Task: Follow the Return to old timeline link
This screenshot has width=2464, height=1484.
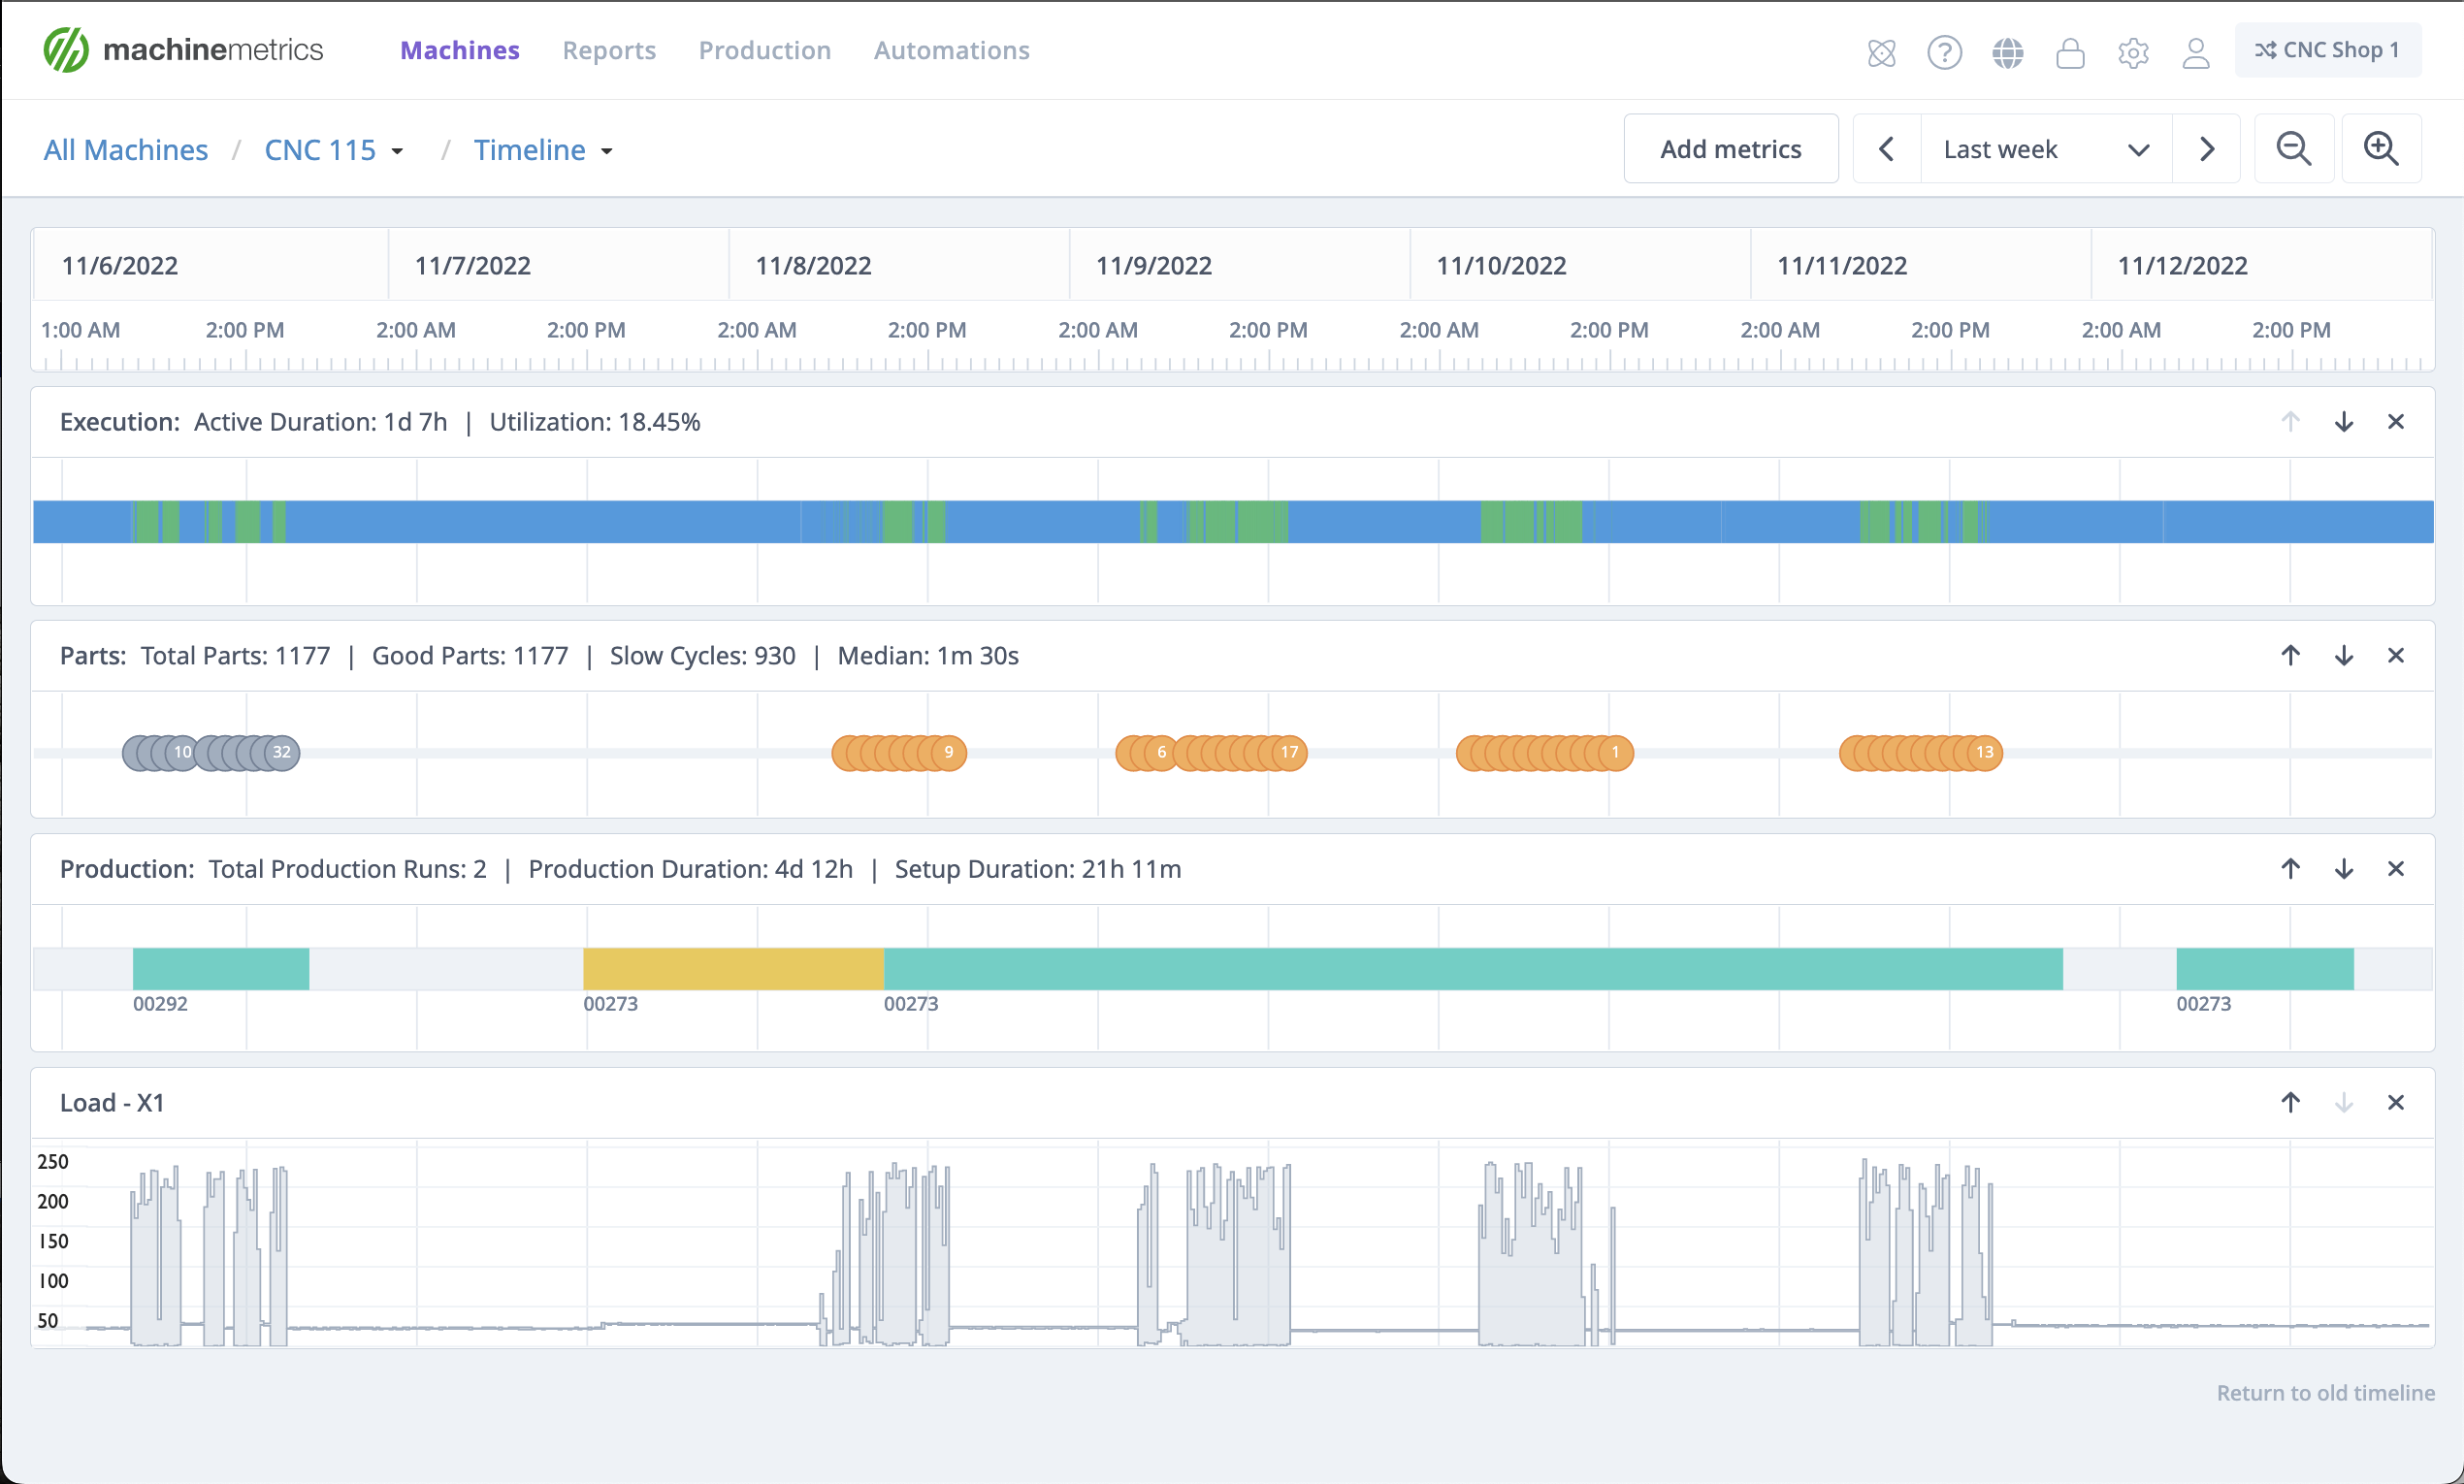Action: (2325, 1392)
